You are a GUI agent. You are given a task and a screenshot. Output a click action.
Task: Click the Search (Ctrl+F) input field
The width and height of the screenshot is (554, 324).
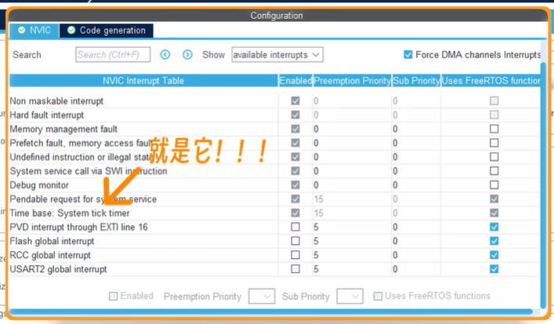point(113,55)
